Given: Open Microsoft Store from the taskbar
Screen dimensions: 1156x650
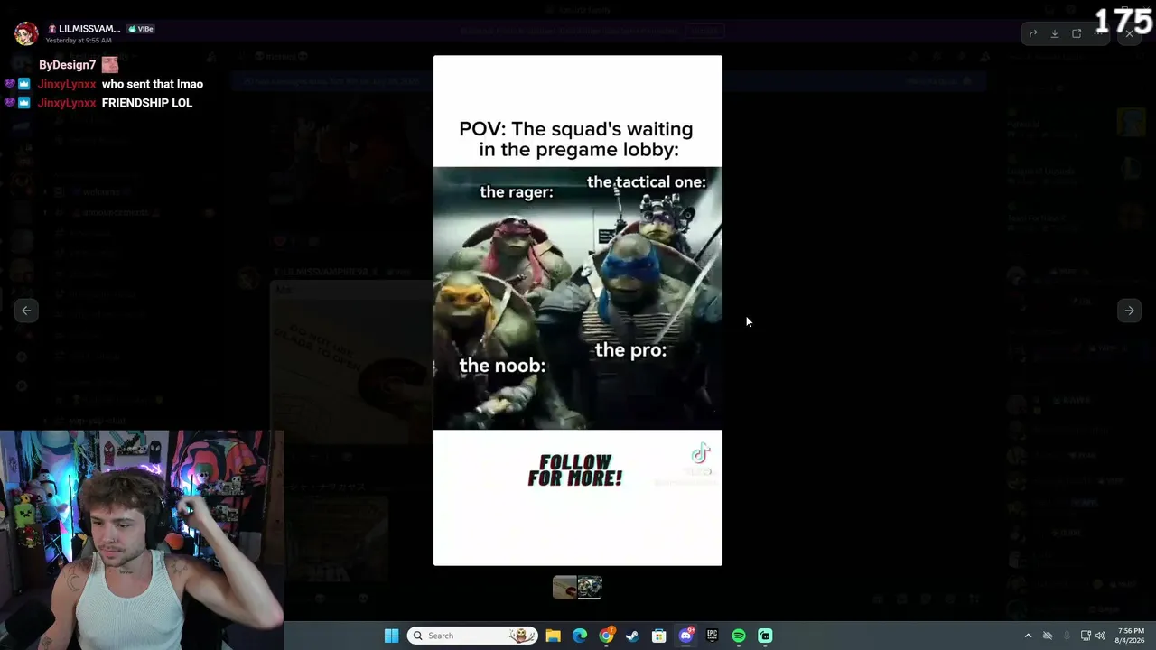Looking at the screenshot, I should click(659, 636).
